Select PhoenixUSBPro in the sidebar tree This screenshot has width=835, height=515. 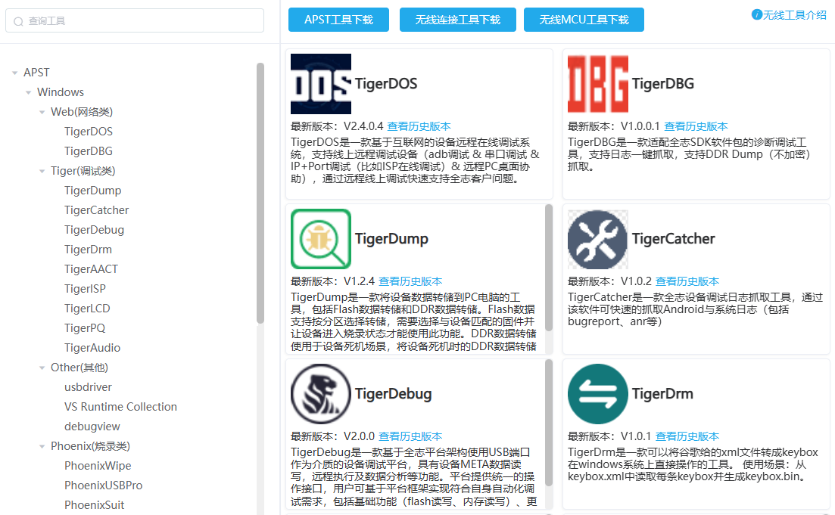103,486
